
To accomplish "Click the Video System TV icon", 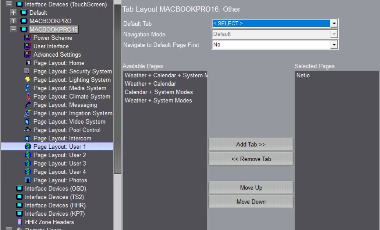I will tap(28, 121).
